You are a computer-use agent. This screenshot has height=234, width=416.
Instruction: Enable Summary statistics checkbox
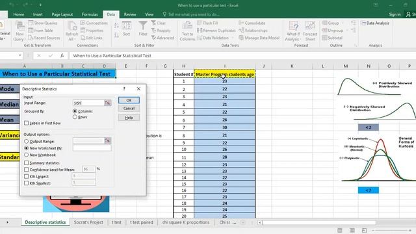[26, 163]
